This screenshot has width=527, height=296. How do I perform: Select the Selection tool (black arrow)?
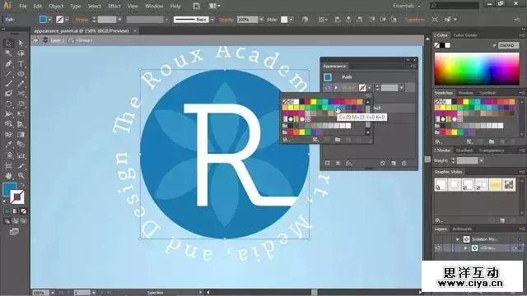tap(8, 43)
